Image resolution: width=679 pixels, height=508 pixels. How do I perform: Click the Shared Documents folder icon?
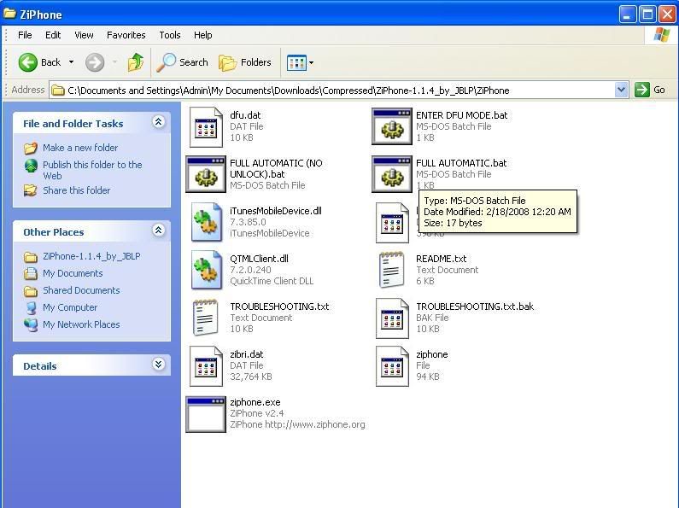coord(30,291)
